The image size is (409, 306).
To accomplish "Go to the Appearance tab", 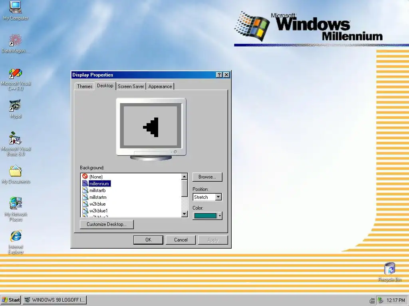I will tap(160, 86).
